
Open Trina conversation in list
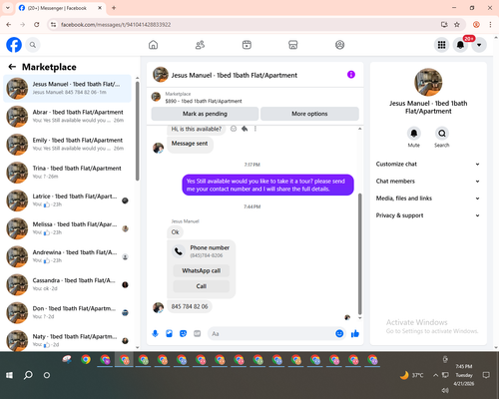[x=67, y=173]
